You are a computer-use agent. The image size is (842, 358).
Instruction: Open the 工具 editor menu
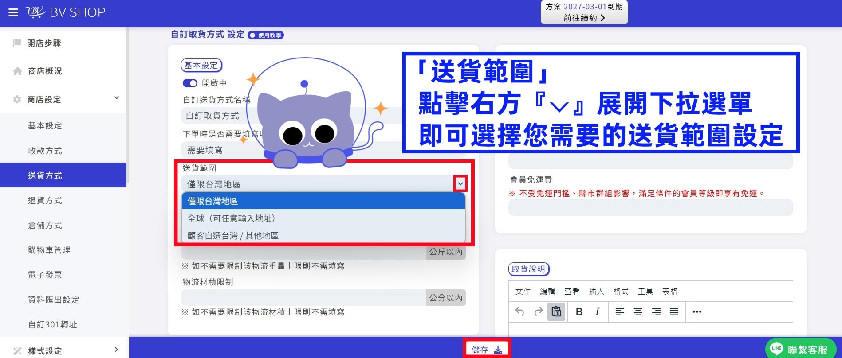coord(645,291)
